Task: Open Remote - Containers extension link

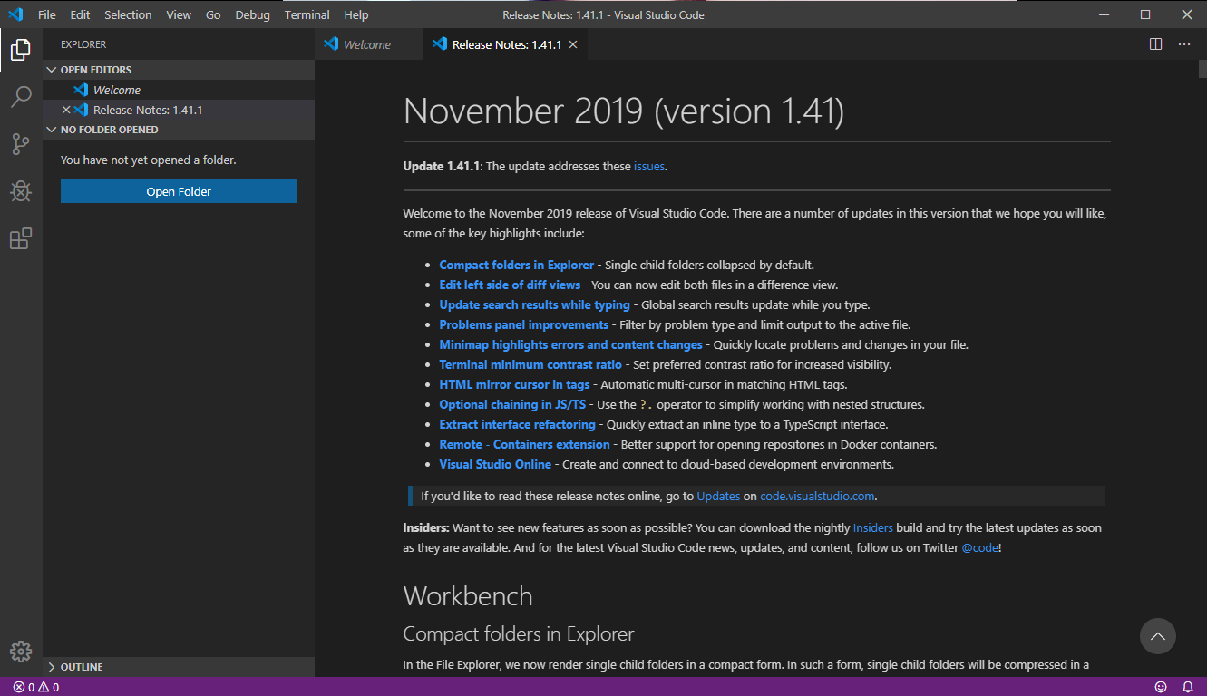Action: pos(524,444)
